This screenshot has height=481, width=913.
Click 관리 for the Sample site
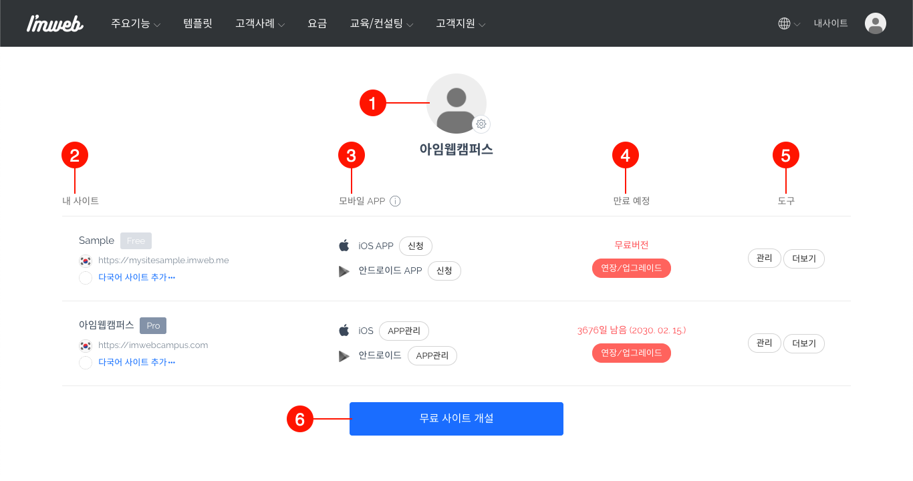click(765, 259)
